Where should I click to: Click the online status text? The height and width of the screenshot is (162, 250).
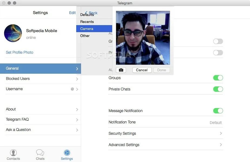point(31,38)
